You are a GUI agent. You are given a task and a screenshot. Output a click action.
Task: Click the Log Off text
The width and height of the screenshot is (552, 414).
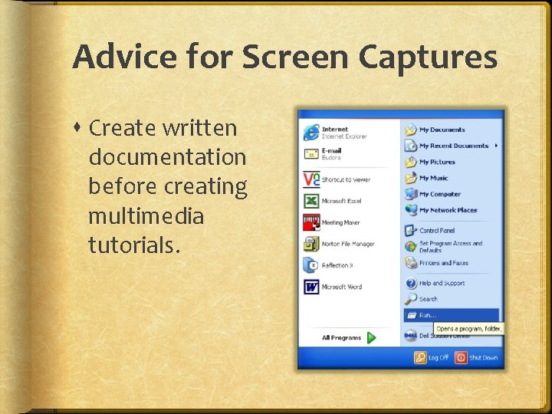[439, 358]
